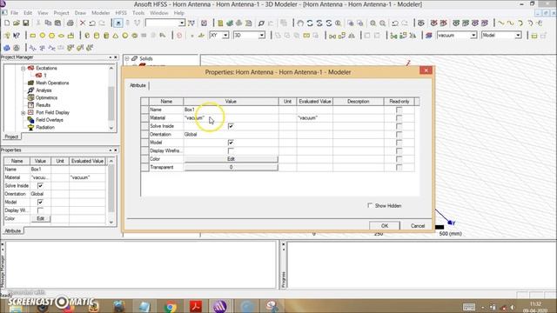
Task: Enable Display Wireframe in Properties dialog
Action: coord(231,150)
